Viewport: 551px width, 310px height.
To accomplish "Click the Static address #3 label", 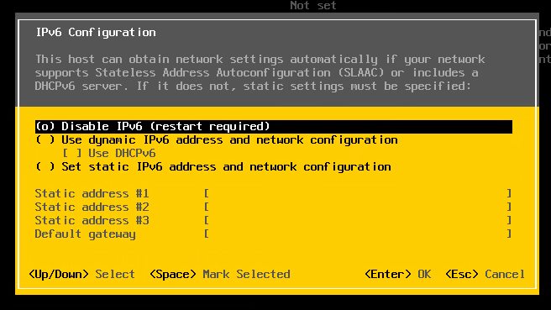I will pos(92,220).
